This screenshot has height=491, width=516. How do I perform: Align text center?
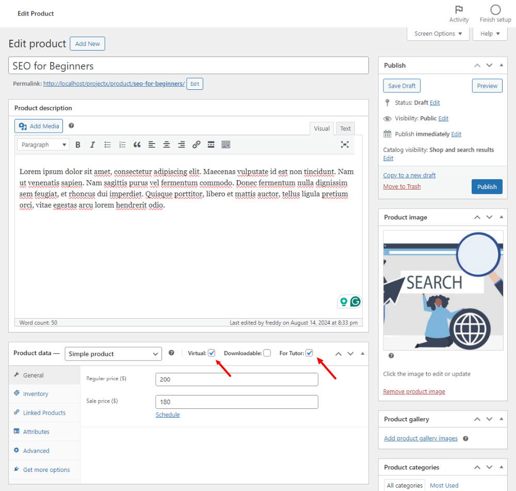[x=167, y=145]
